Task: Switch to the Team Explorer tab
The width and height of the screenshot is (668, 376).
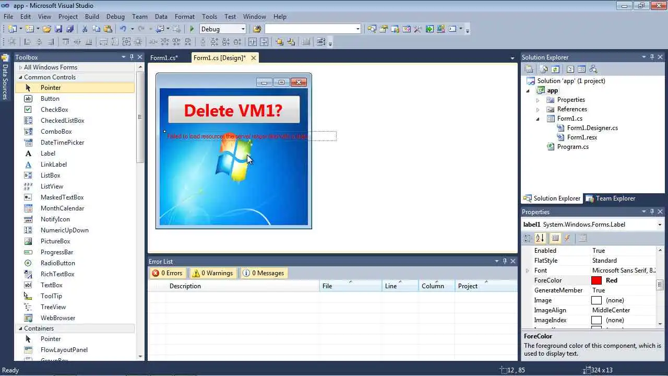Action: click(611, 198)
